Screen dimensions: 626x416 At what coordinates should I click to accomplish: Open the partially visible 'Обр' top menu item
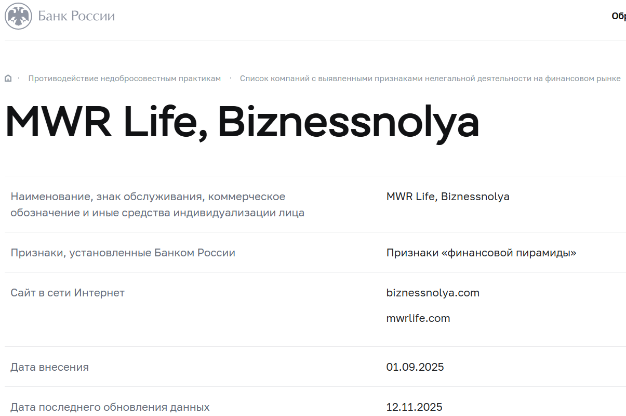point(618,16)
